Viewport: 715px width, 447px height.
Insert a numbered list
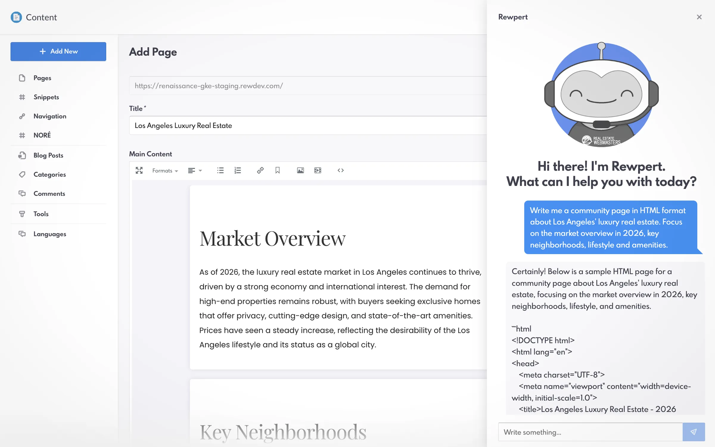237,170
